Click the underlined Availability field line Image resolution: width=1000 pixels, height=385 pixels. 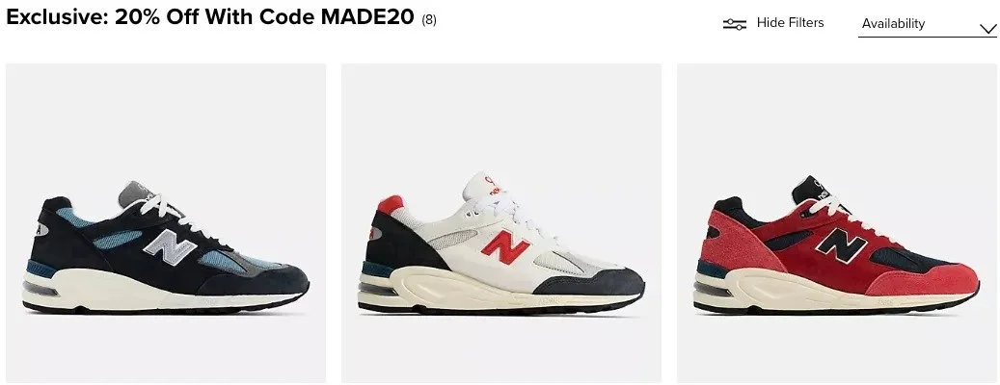click(x=928, y=37)
